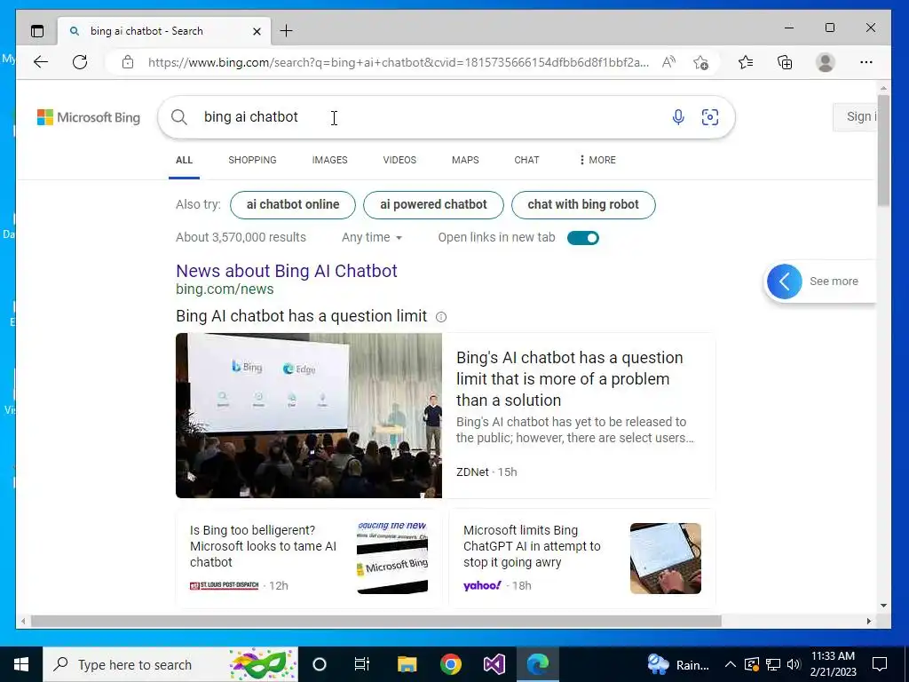Click the Windows taskbar search box
This screenshot has width=909, height=682.
coord(170,664)
